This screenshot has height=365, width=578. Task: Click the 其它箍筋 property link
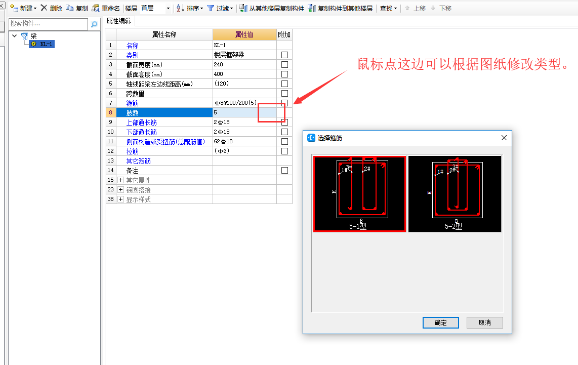point(138,161)
